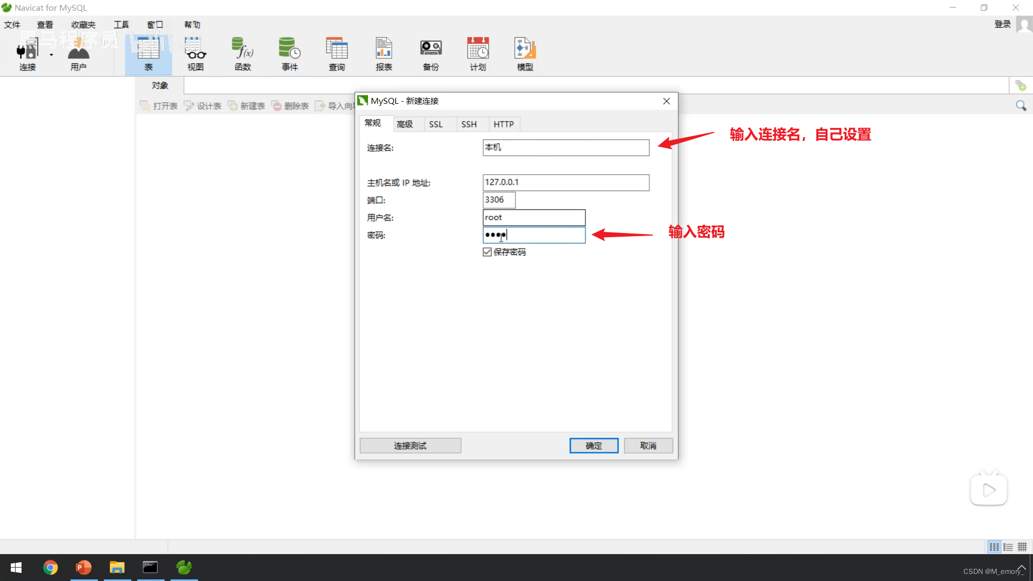The width and height of the screenshot is (1033, 581).
Task: Switch to list view in status bar
Action: pos(1008,547)
